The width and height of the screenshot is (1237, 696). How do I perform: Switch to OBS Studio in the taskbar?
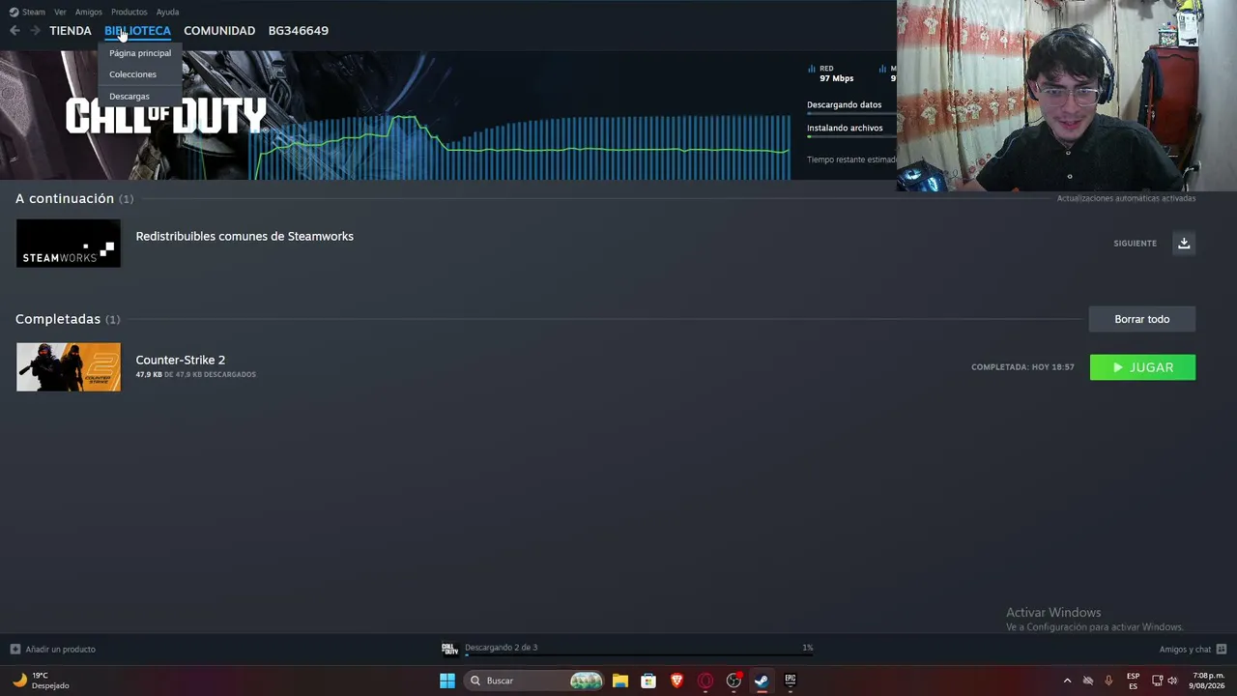click(734, 681)
